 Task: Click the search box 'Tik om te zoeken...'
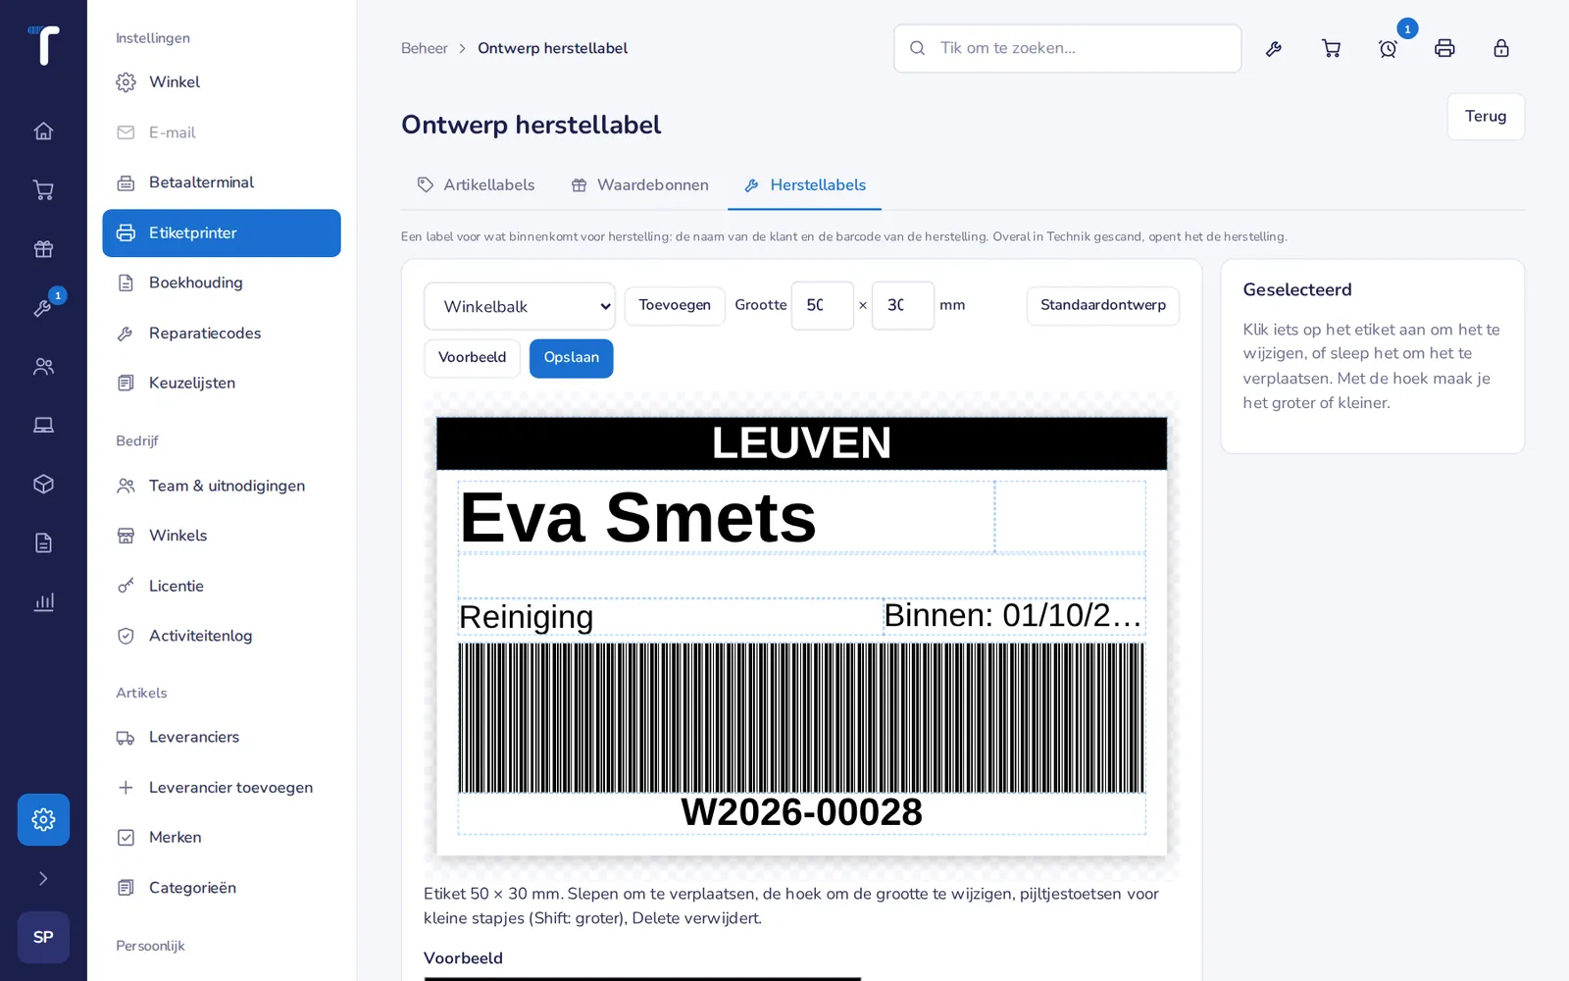(x=1067, y=48)
